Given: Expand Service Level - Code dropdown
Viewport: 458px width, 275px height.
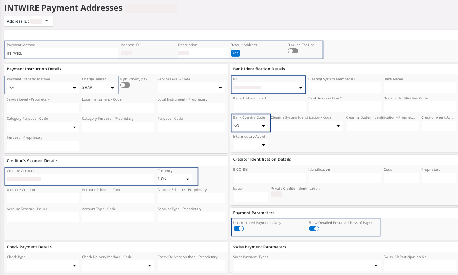Looking at the screenshot, I should [220, 88].
